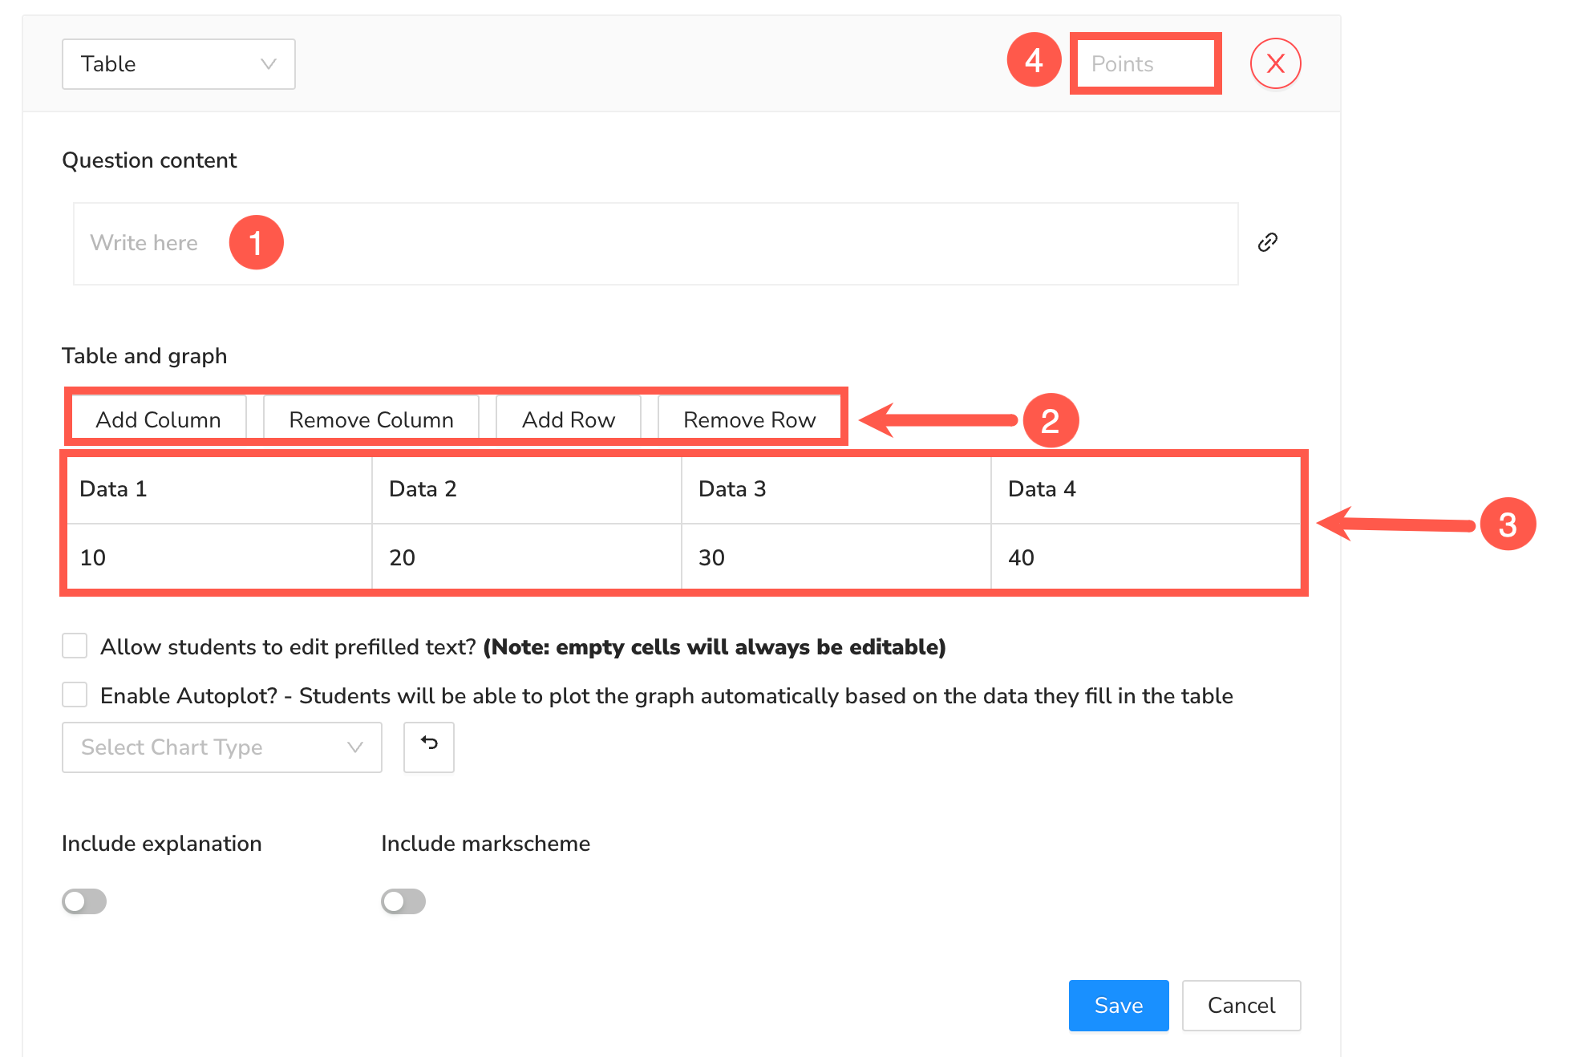This screenshot has height=1057, width=1575.
Task: Click the link attachment icon
Action: (x=1267, y=242)
